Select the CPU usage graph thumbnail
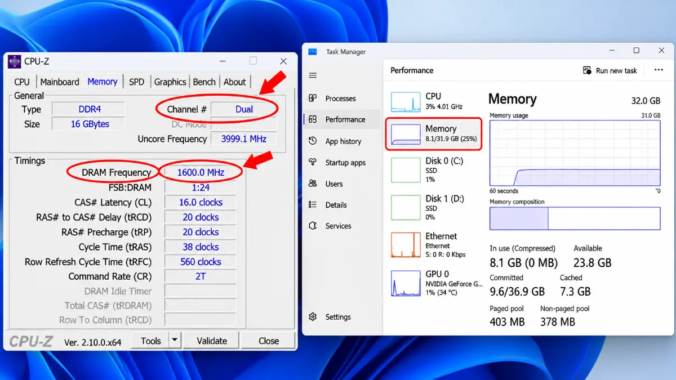Viewport: 676px width, 380px height. [x=406, y=102]
